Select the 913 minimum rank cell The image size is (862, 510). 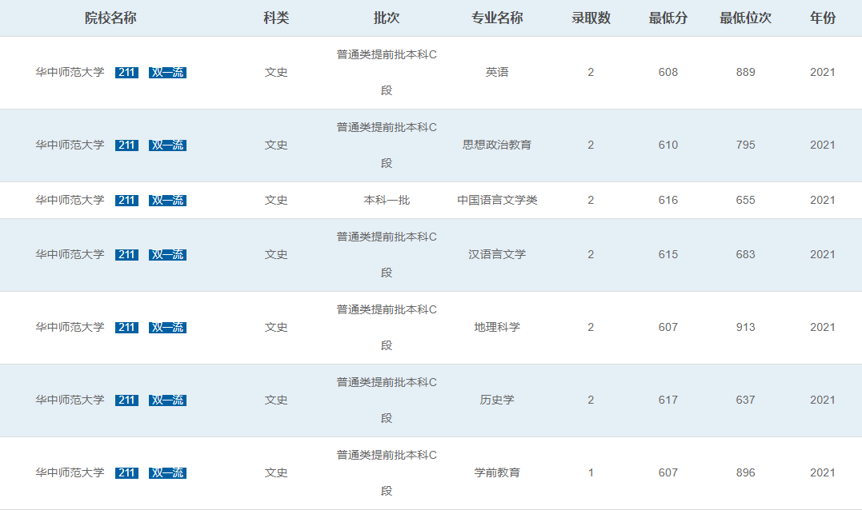745,327
